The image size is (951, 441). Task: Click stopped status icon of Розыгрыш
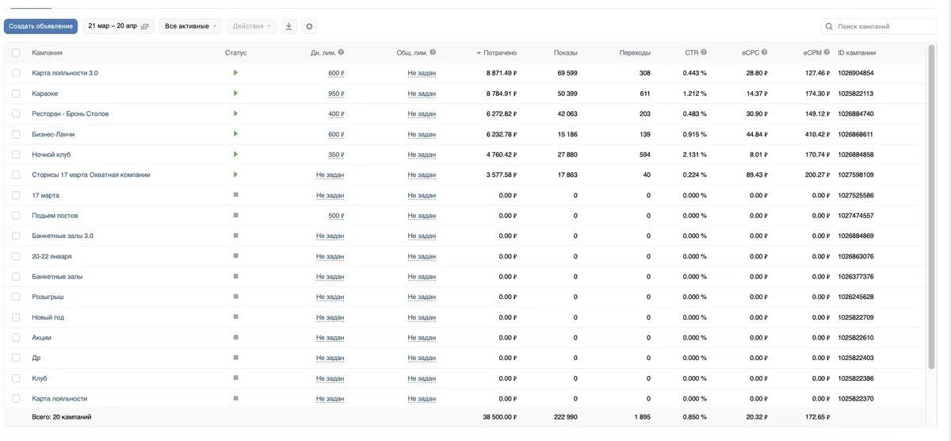point(235,297)
